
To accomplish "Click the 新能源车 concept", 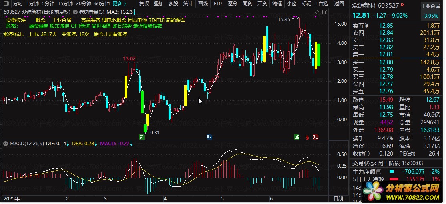I will tap(176, 20).
